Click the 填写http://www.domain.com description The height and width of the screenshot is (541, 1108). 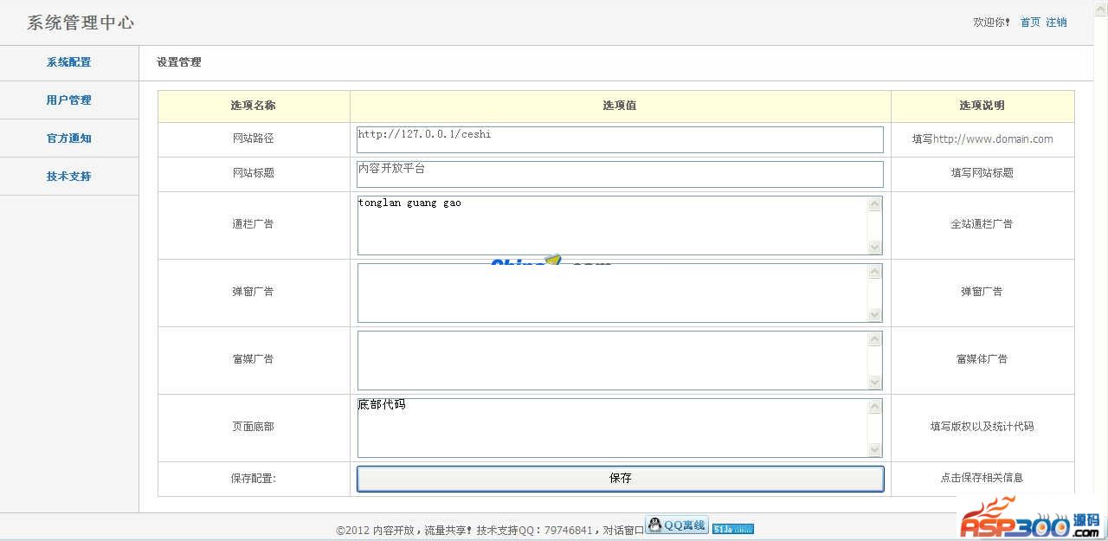click(982, 139)
